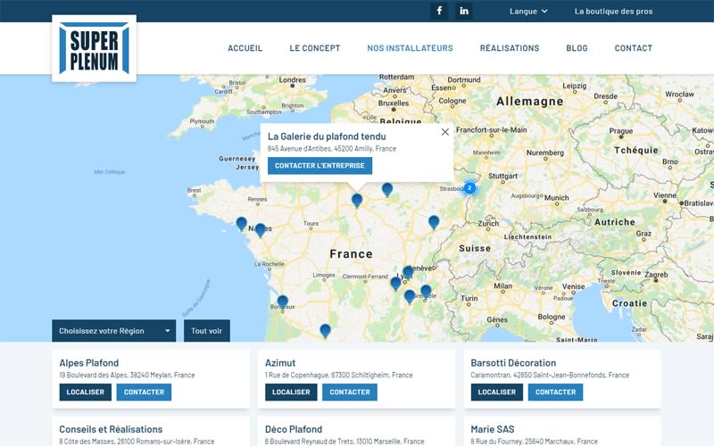The height and width of the screenshot is (446, 714).
Task: Click Contacter for Alpes Plafond
Action: (144, 392)
